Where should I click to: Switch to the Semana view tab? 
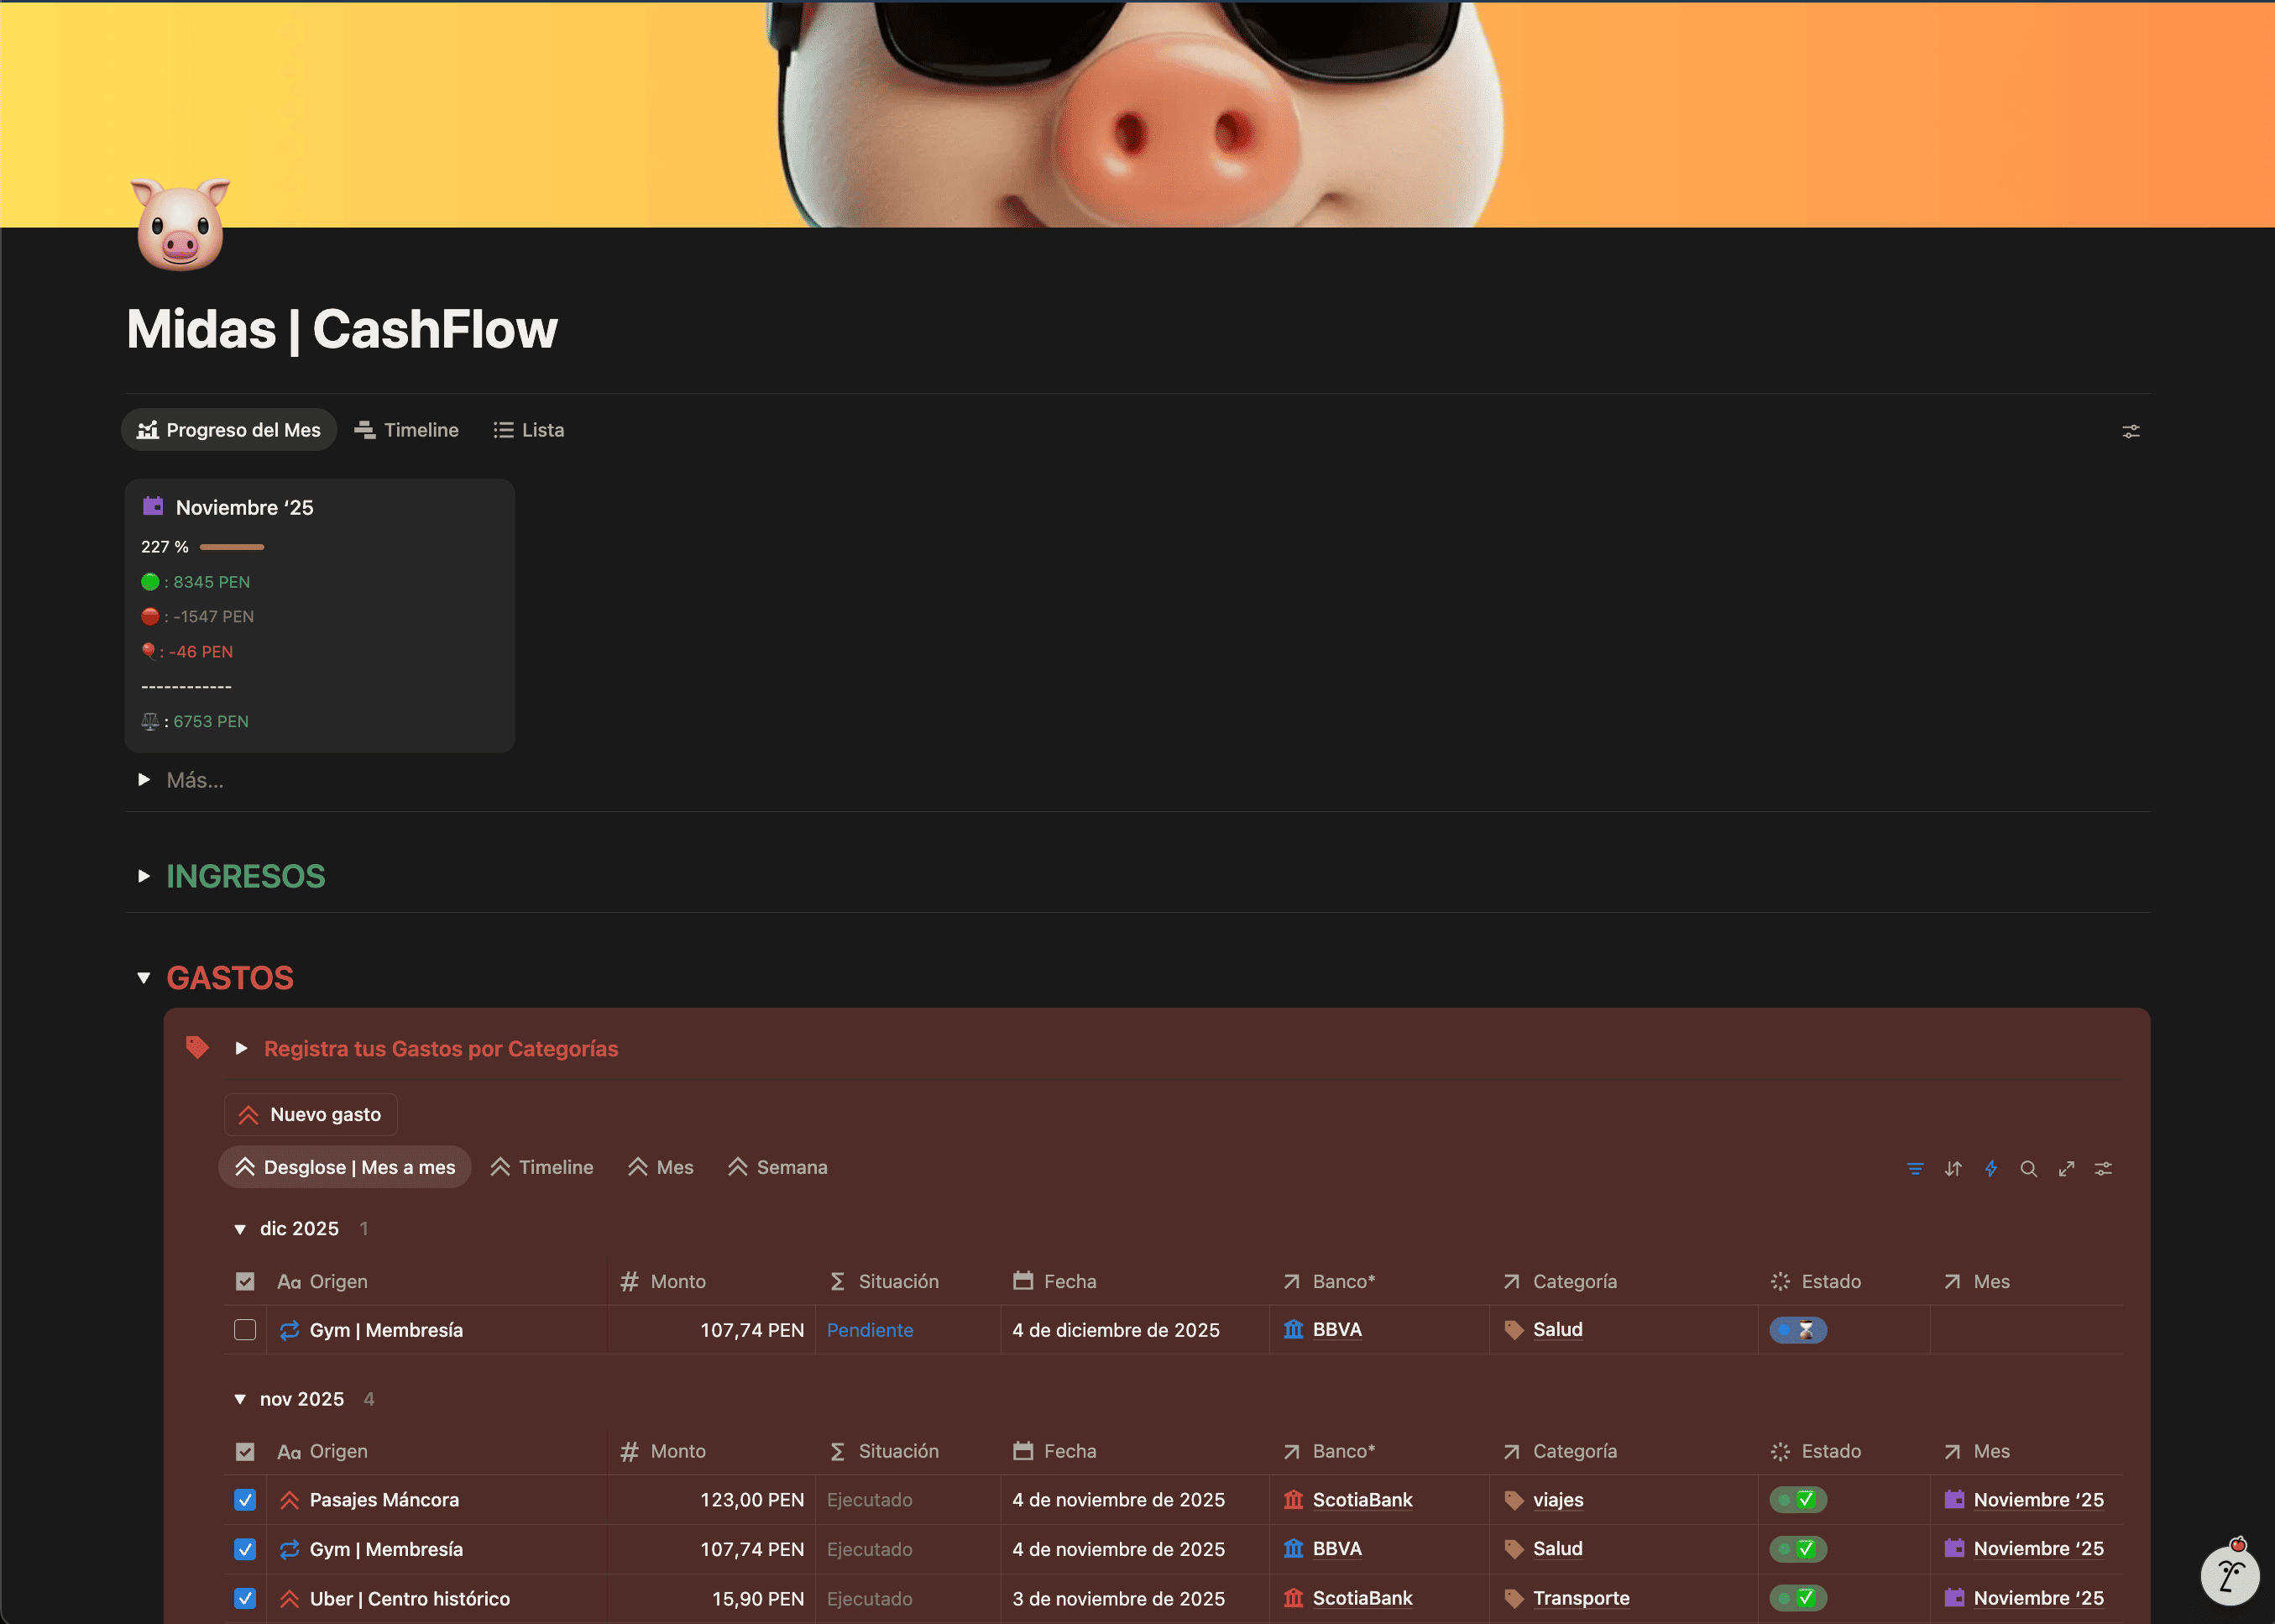(777, 1167)
